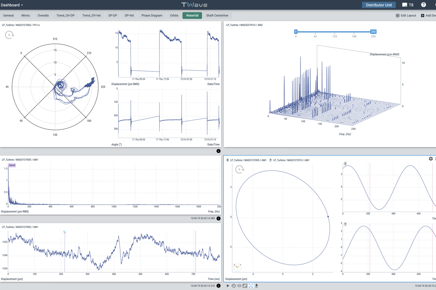This screenshot has height=290, width=436.
Task: Click the aspect ratio icon in orbit toolbar
Action: point(245,286)
